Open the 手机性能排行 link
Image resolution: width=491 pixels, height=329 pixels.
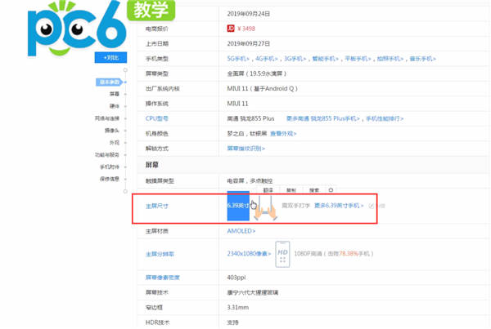click(385, 118)
